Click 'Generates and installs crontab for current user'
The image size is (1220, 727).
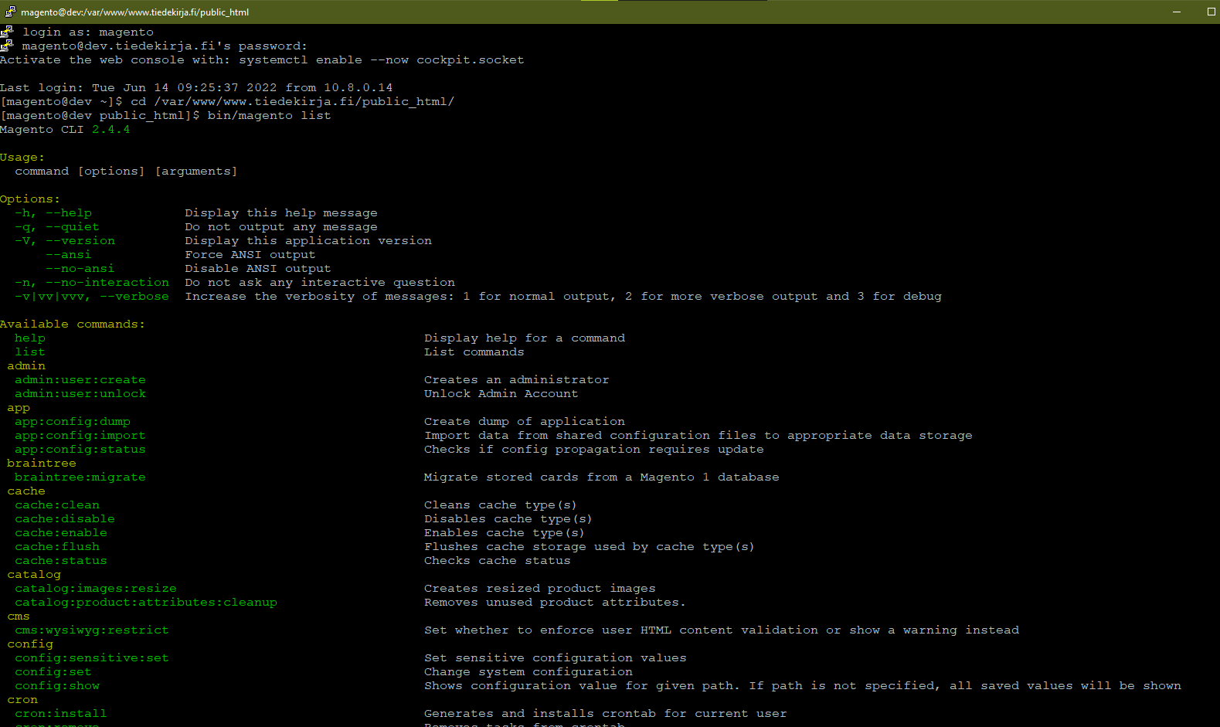click(x=605, y=714)
